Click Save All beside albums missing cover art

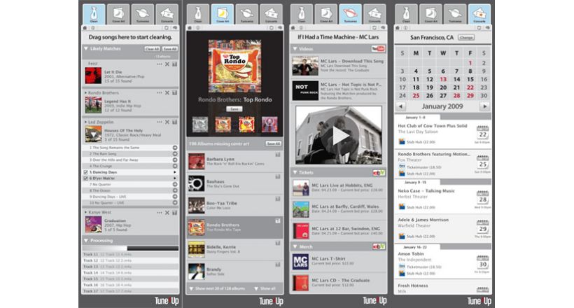coord(273,143)
